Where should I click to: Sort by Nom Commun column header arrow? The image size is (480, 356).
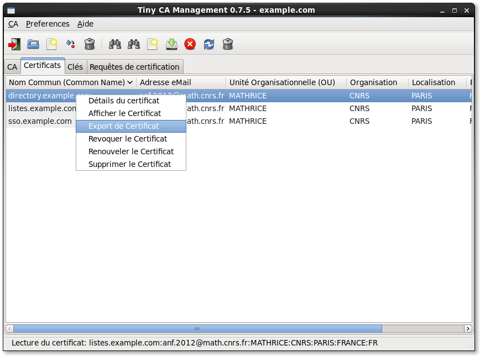[x=130, y=82]
